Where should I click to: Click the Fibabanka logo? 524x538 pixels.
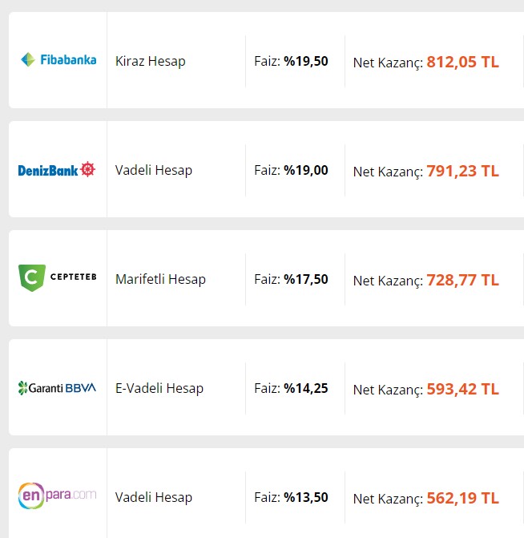point(58,59)
